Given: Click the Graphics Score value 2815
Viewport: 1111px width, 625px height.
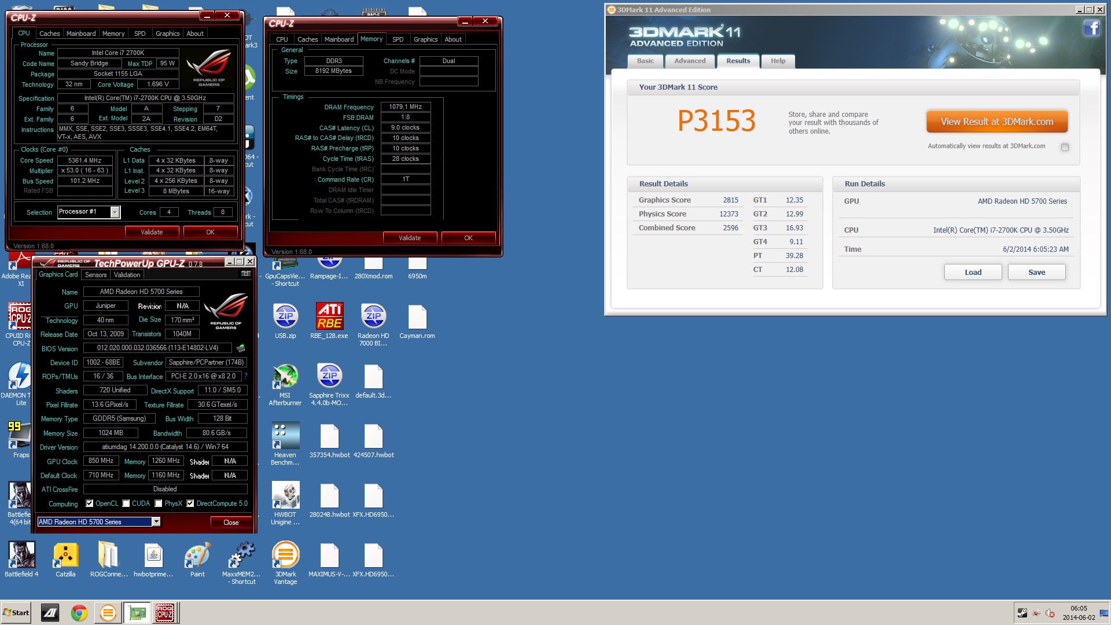Looking at the screenshot, I should point(730,200).
